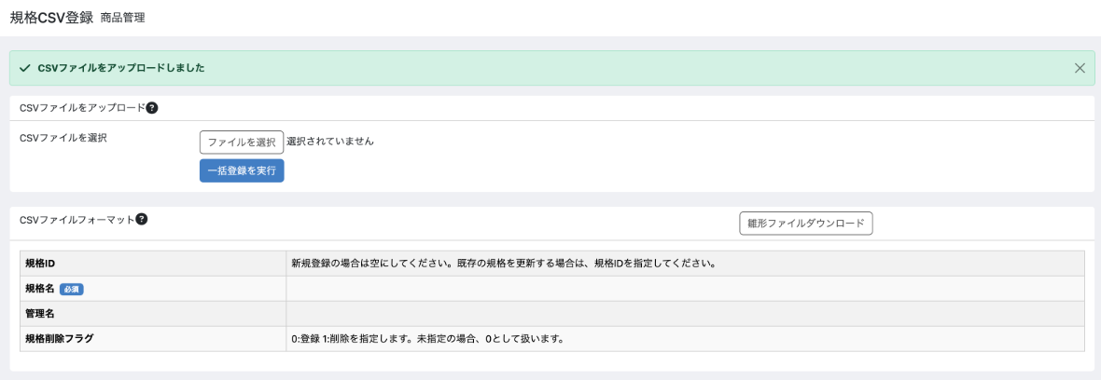
Task: Click the CSVファイルをアップロードしました message text
Action: [121, 68]
